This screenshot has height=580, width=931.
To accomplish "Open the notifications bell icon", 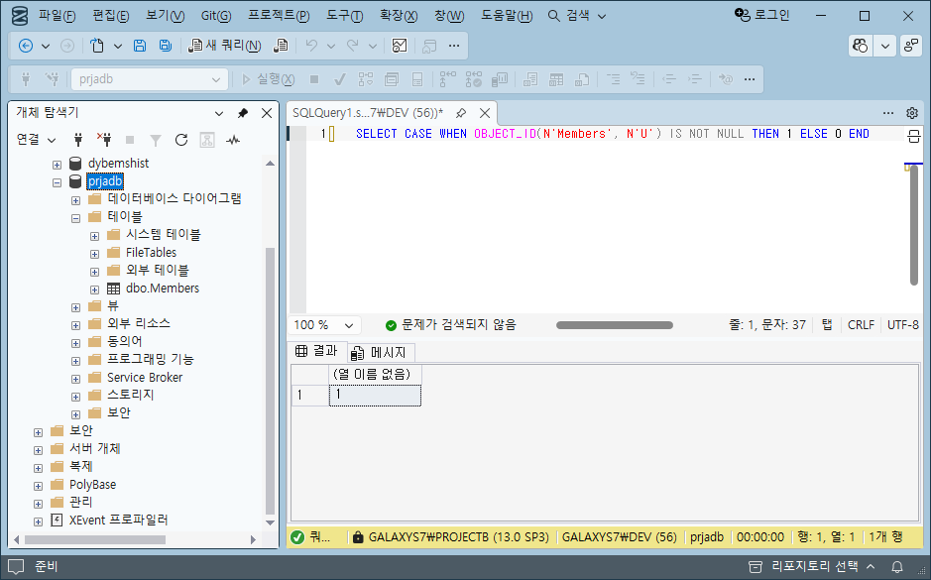I will tap(897, 566).
